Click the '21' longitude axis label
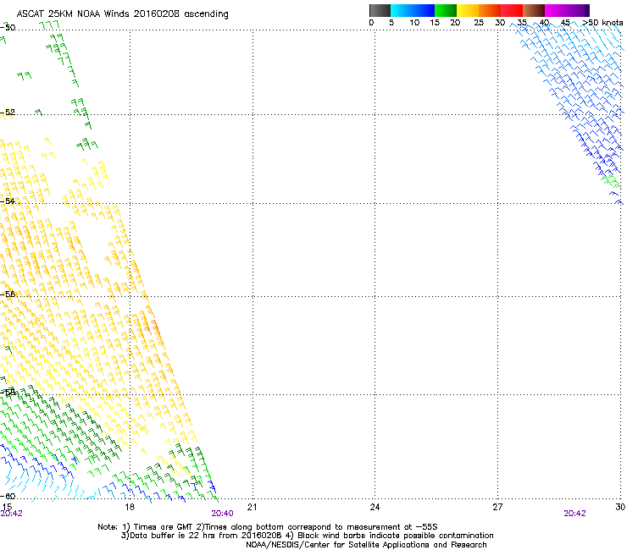Screen dimensions: 627x550 252,507
